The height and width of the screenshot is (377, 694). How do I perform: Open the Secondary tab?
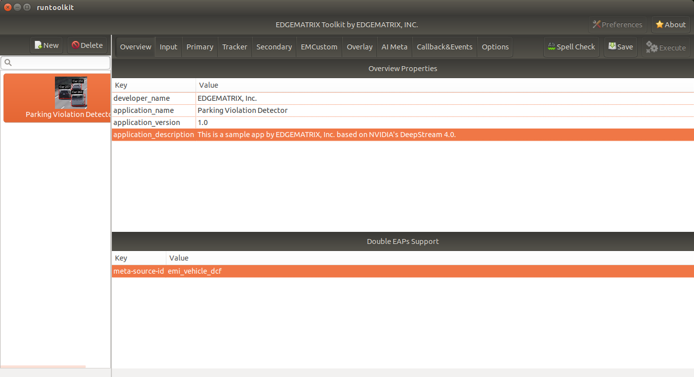[x=274, y=47]
